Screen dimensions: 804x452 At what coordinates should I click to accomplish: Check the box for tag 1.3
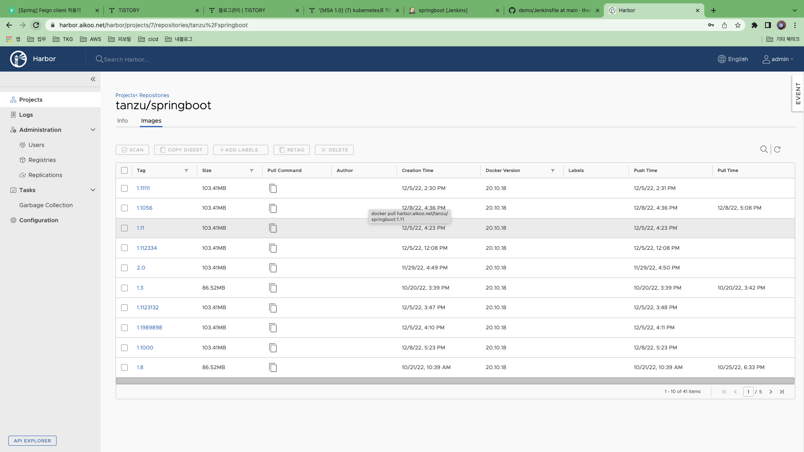point(124,288)
